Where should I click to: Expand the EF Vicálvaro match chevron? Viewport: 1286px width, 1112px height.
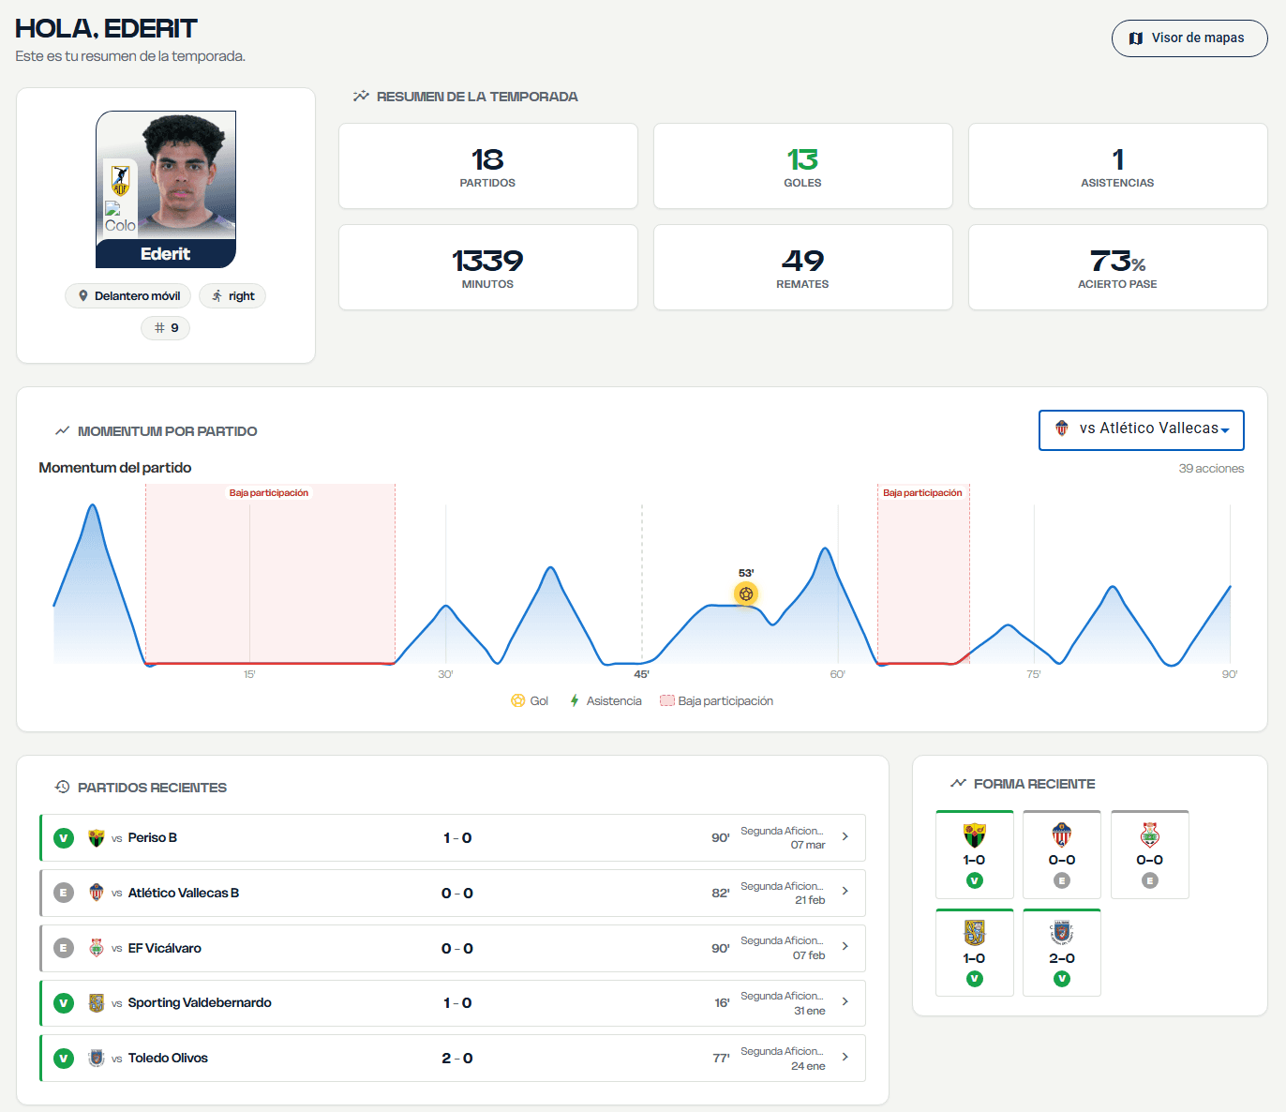[x=845, y=947]
